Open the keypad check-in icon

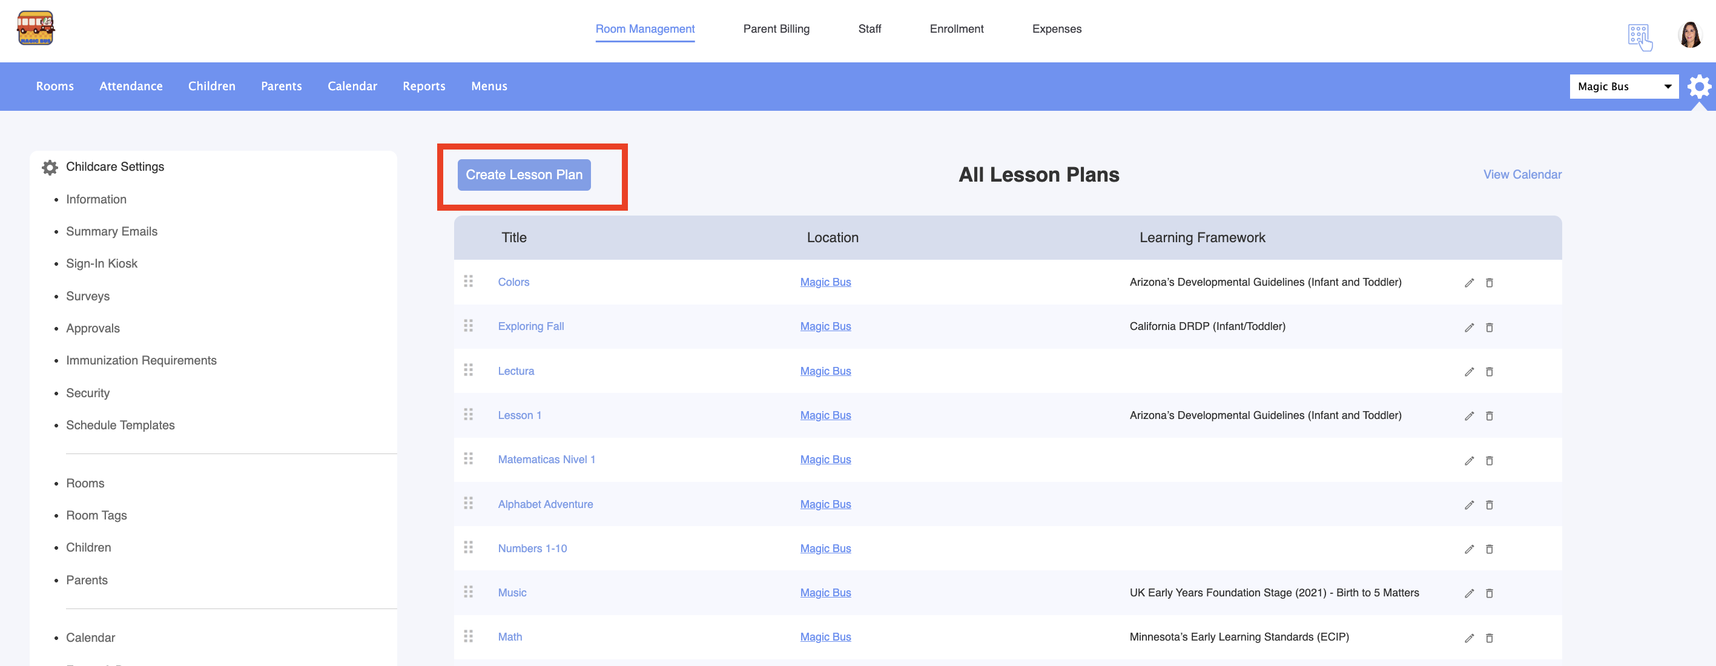coord(1639,36)
